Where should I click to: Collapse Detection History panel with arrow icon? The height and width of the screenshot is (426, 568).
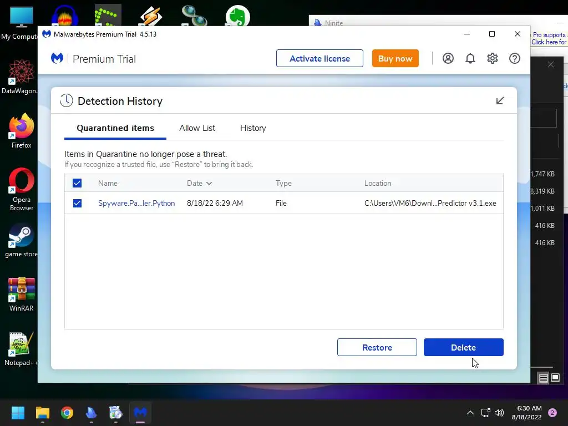click(500, 101)
